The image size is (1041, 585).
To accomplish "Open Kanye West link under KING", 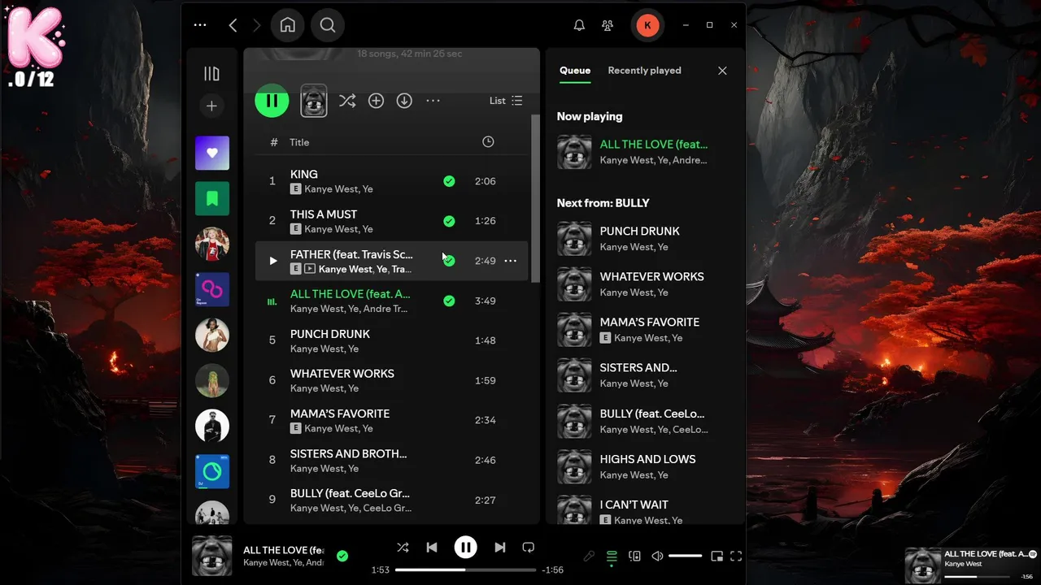I will pyautogui.click(x=331, y=189).
